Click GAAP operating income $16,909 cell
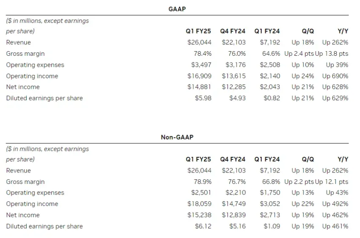 pos(199,76)
